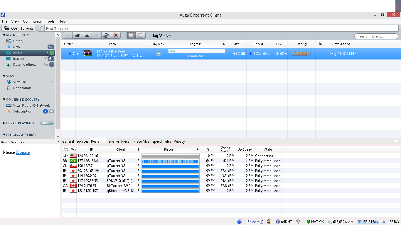Click the Donate link
Screen dimensions: 401x225
pyautogui.click(x=23, y=152)
